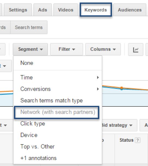Click the Status help question mark icon
Screen dimensions: 148x166
coord(138,140)
